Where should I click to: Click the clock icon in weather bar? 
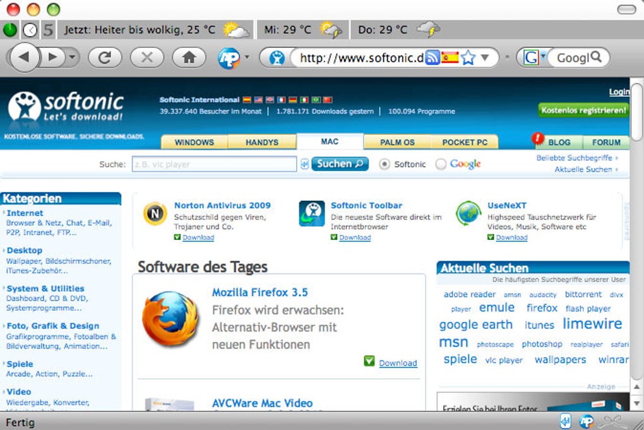tap(30, 30)
